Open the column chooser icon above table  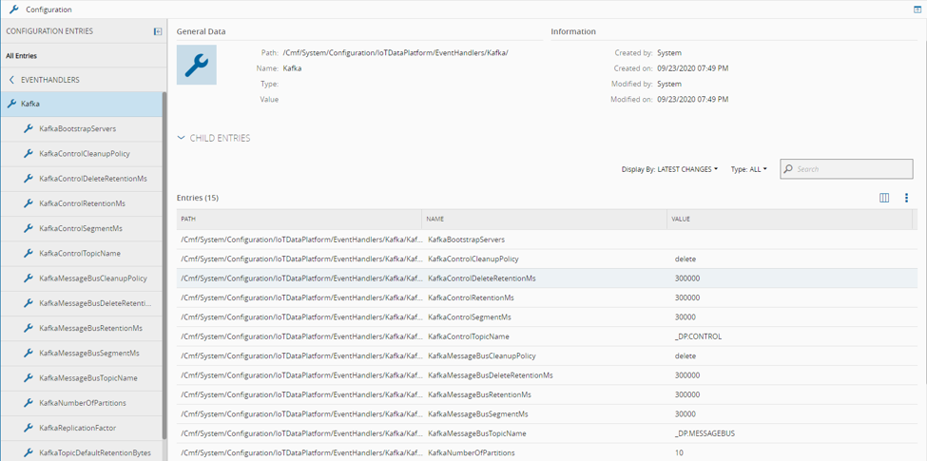pyautogui.click(x=884, y=198)
